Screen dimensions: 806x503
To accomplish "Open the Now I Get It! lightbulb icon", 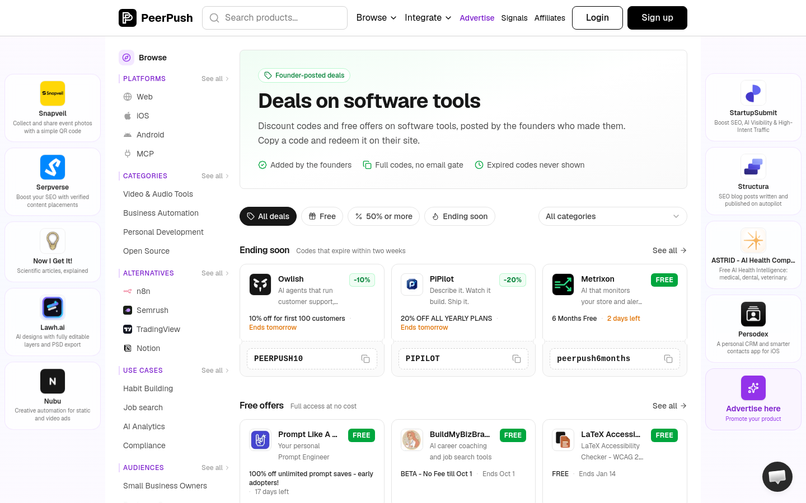I will (x=53, y=241).
